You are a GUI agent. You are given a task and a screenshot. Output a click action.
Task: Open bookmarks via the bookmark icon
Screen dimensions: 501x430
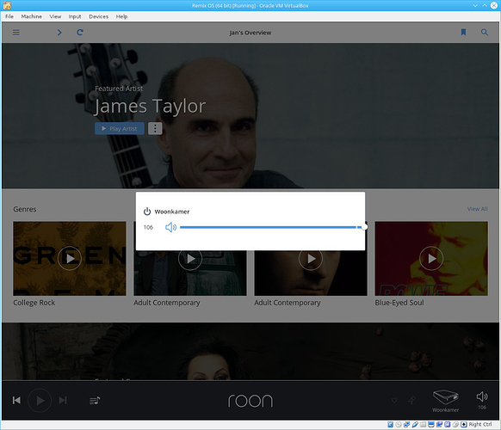[463, 32]
